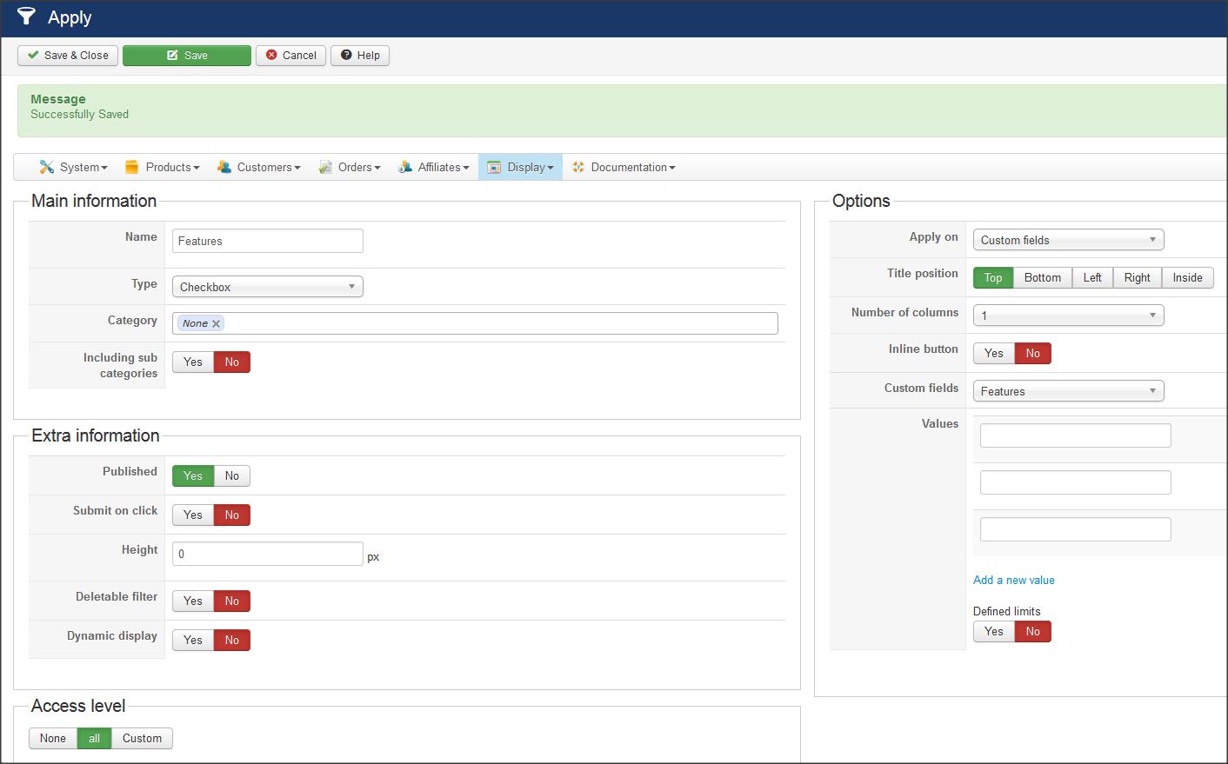Click the Display screen icon
This screenshot has height=764, width=1228.
pyautogui.click(x=494, y=167)
